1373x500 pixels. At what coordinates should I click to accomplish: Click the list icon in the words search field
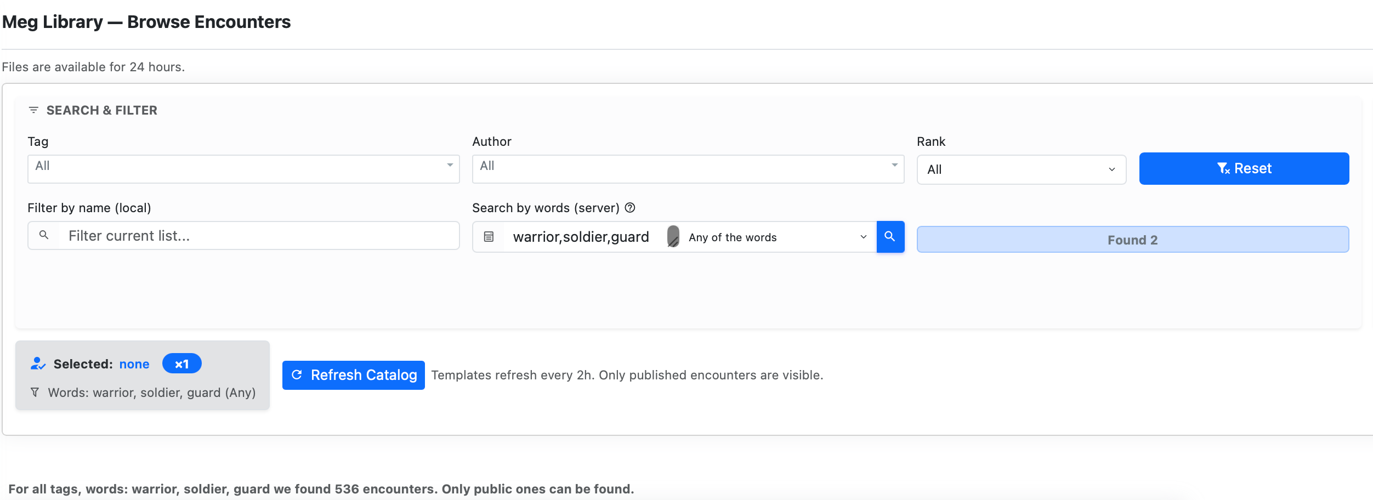point(489,237)
